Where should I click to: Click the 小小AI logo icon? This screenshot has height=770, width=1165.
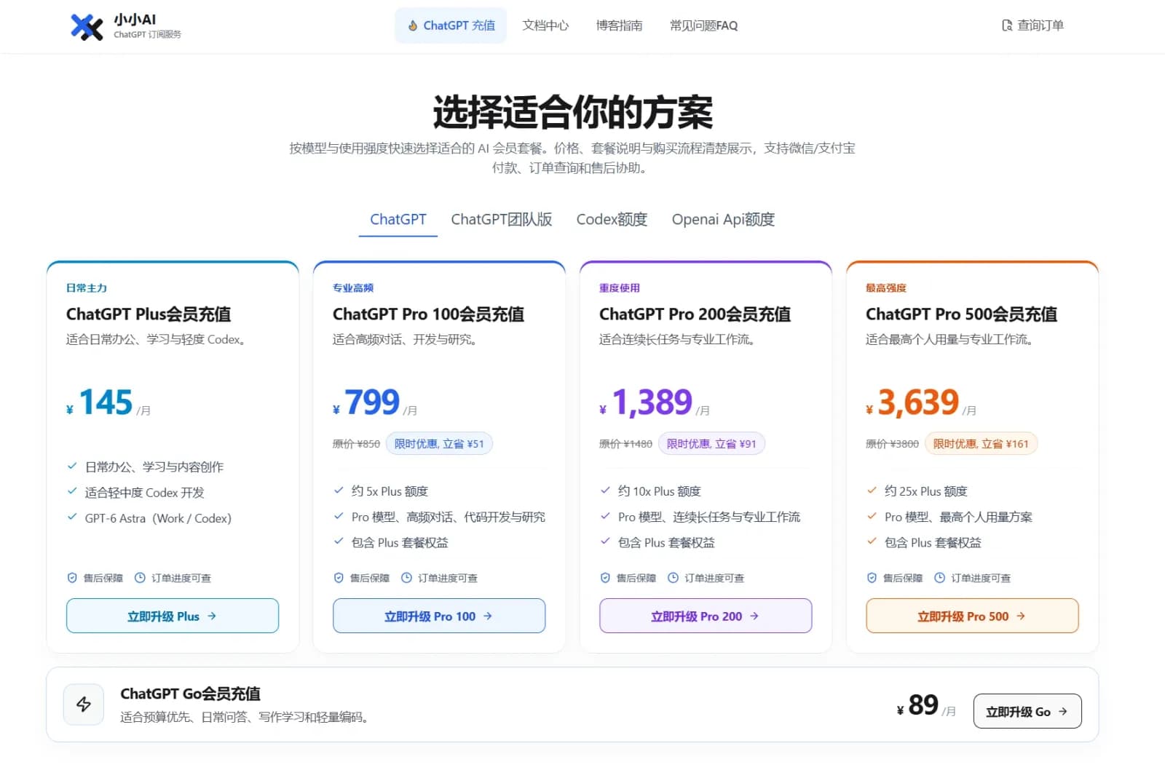coord(87,27)
